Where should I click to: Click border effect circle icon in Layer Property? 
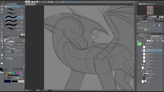tap(154, 26)
